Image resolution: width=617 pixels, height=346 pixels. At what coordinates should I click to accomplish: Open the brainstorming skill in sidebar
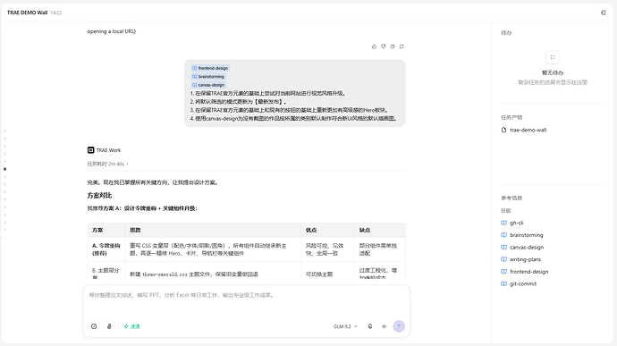522,235
